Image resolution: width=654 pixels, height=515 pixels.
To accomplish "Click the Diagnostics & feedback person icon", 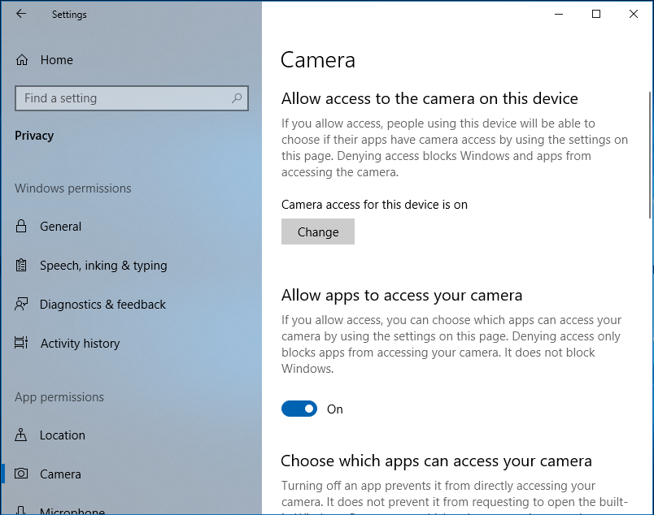I will pos(21,304).
